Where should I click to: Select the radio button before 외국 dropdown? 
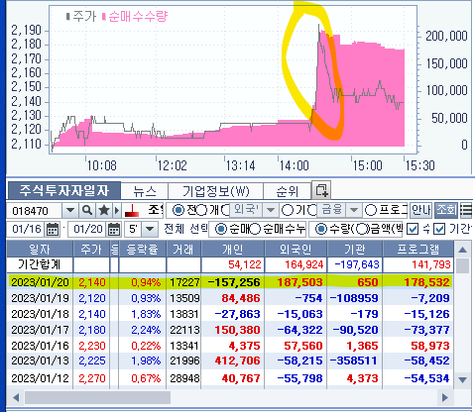click(225, 210)
